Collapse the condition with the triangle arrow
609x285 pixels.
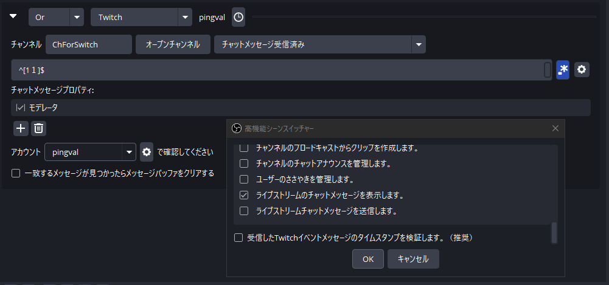point(13,16)
